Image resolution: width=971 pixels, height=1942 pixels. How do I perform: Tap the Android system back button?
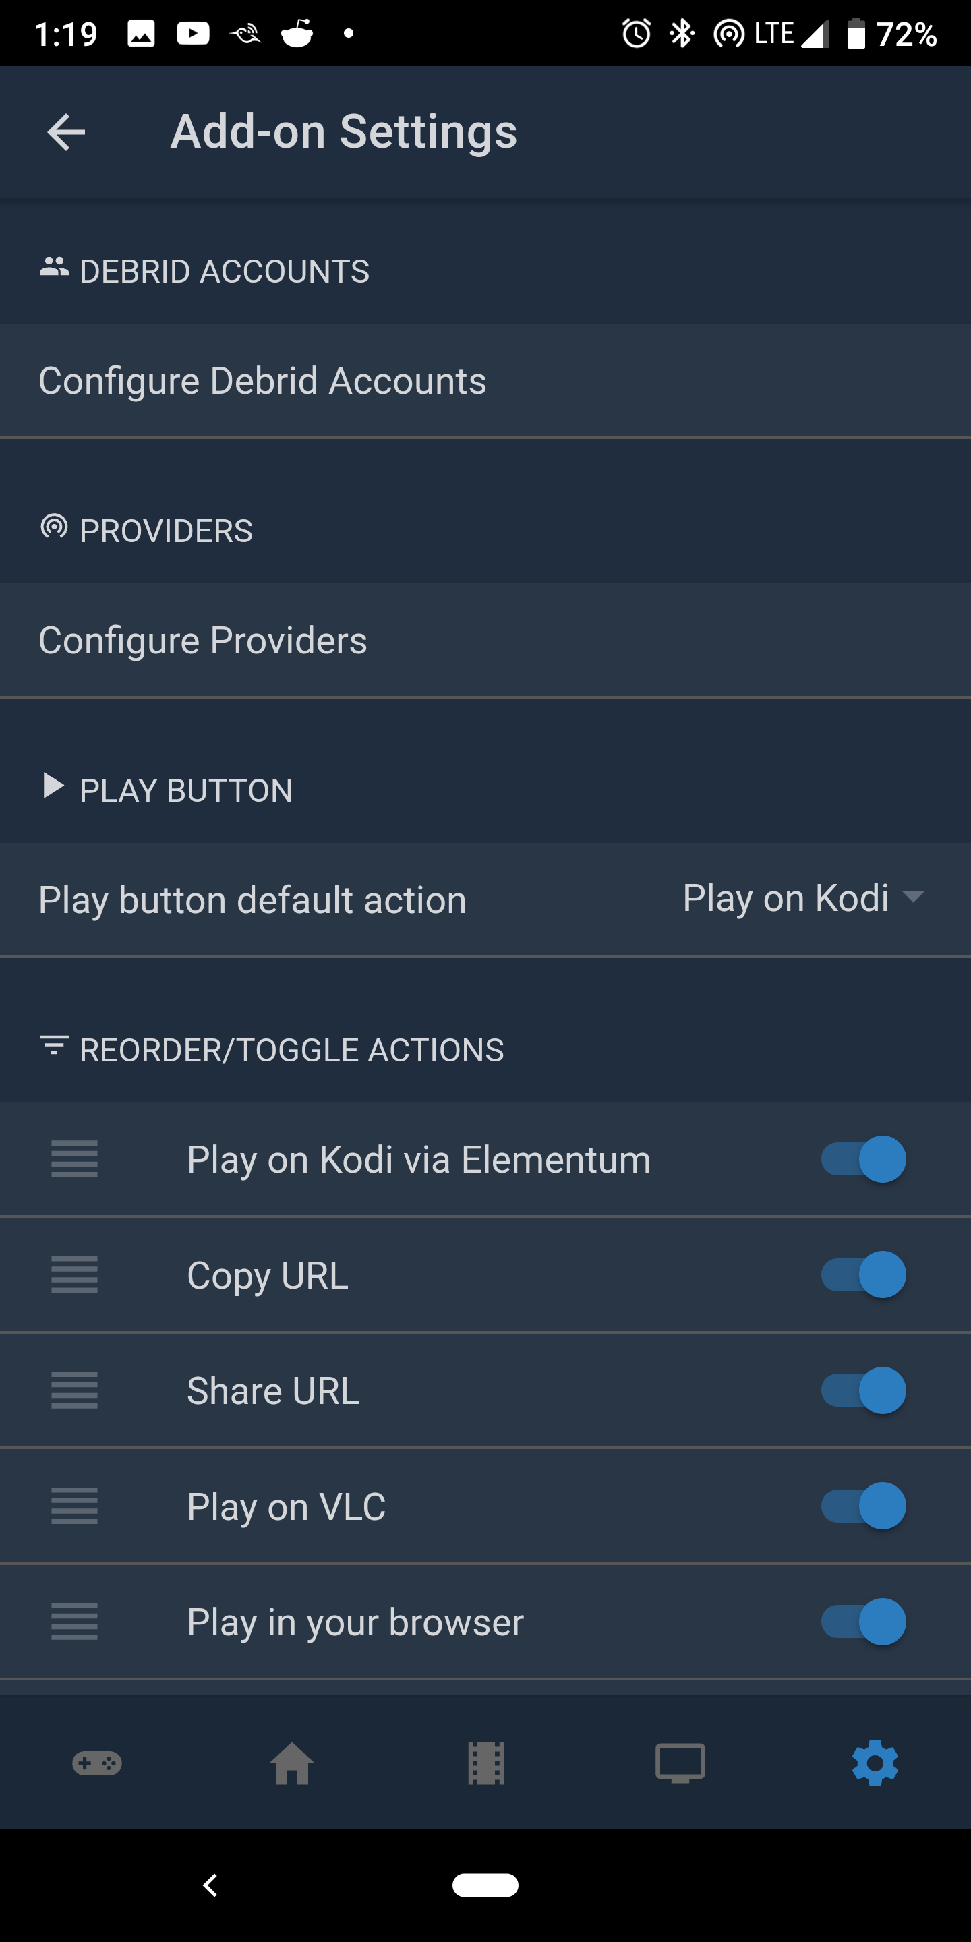click(210, 1885)
